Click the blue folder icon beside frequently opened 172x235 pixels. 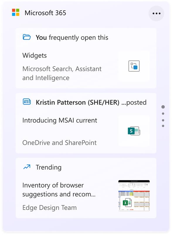(x=27, y=37)
